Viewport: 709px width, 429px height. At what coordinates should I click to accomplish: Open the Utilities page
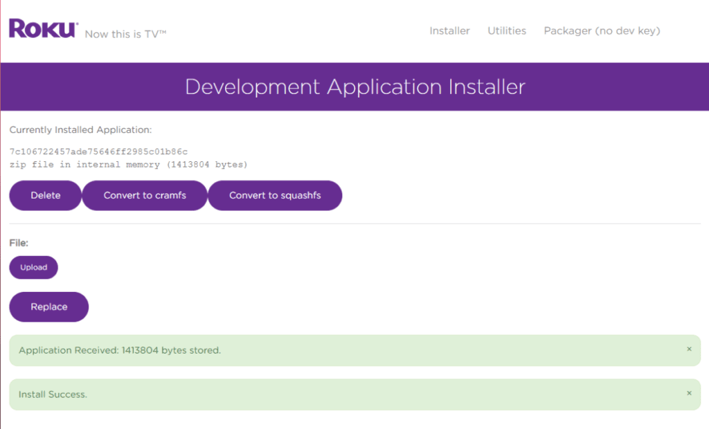[x=506, y=30]
